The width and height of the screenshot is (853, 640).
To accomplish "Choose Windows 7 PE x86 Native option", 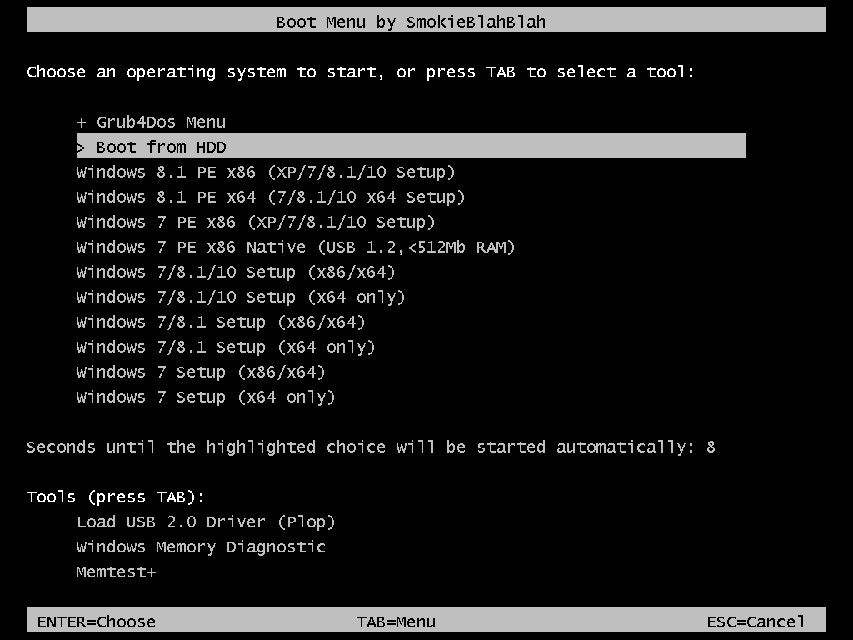I will [x=296, y=247].
